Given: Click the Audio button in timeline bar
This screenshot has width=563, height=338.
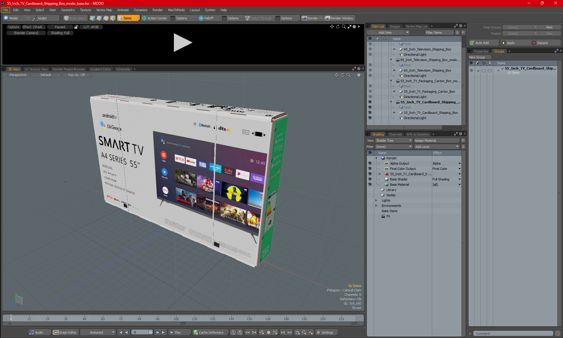Looking at the screenshot, I should (36, 332).
